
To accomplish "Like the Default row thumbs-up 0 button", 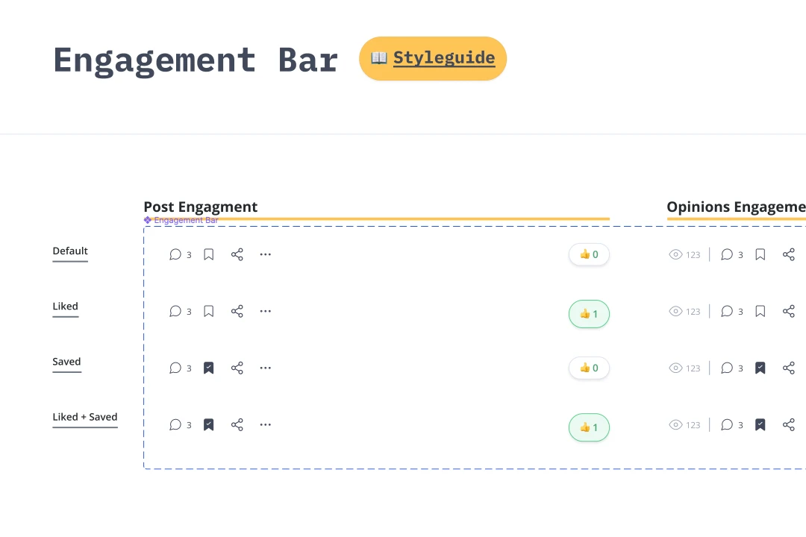I will pos(589,254).
